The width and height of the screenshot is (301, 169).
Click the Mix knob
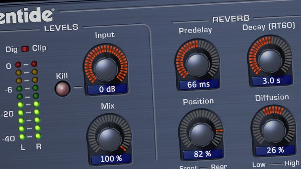click(110, 139)
